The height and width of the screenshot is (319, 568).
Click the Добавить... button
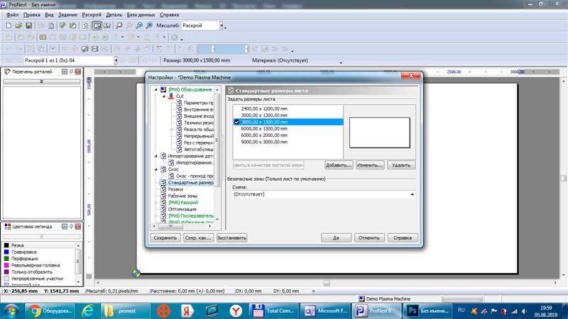click(x=339, y=165)
